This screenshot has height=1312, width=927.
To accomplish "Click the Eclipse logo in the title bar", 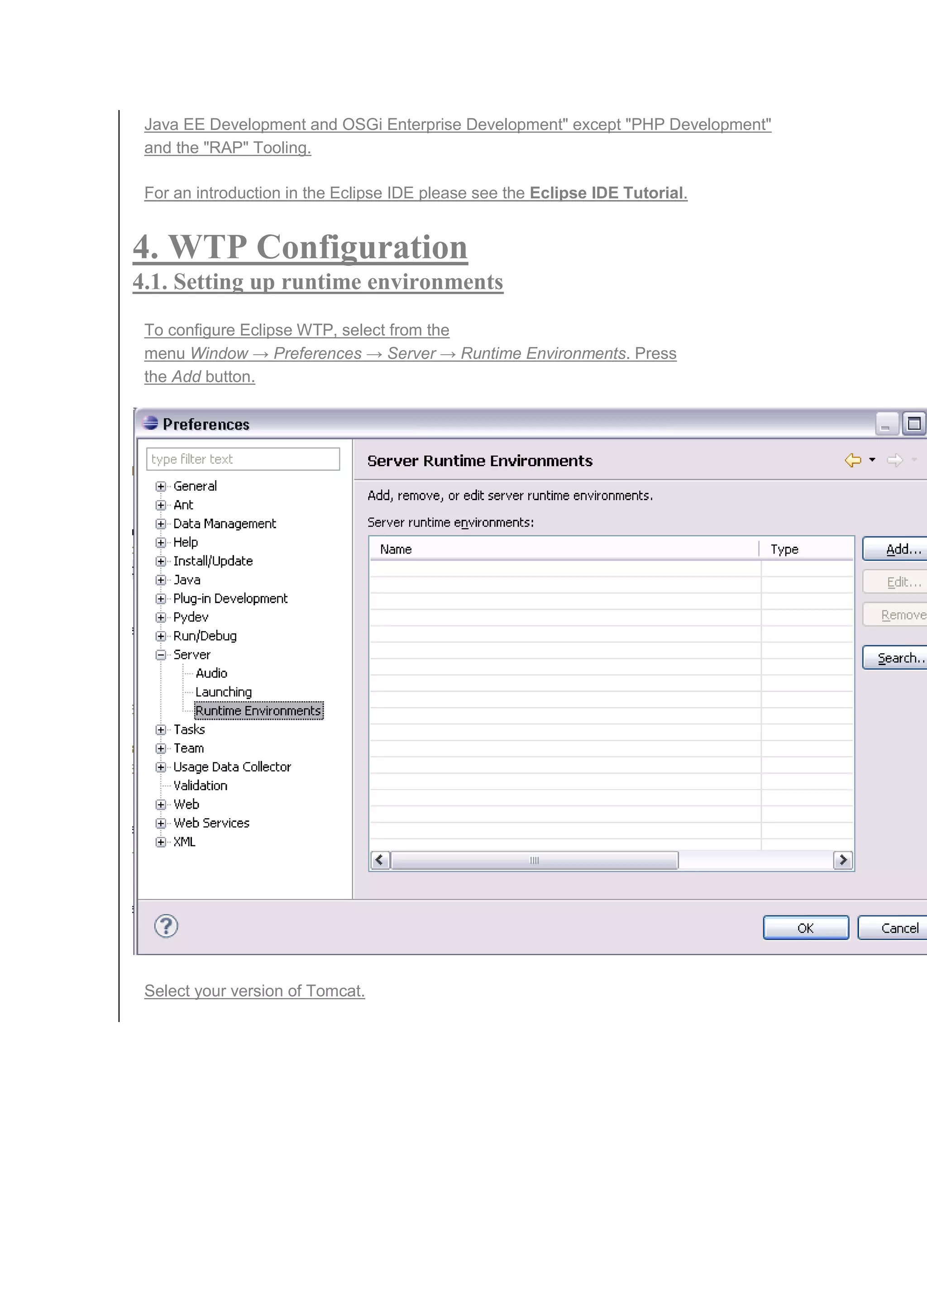I will pyautogui.click(x=151, y=423).
